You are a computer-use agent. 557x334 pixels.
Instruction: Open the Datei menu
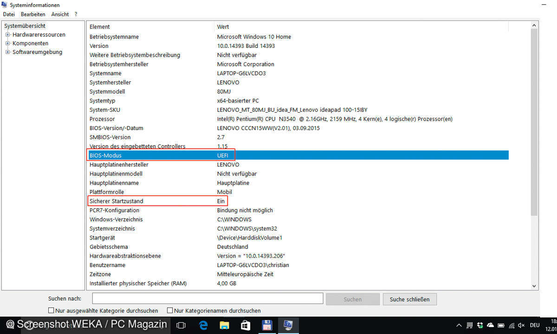[x=9, y=14]
